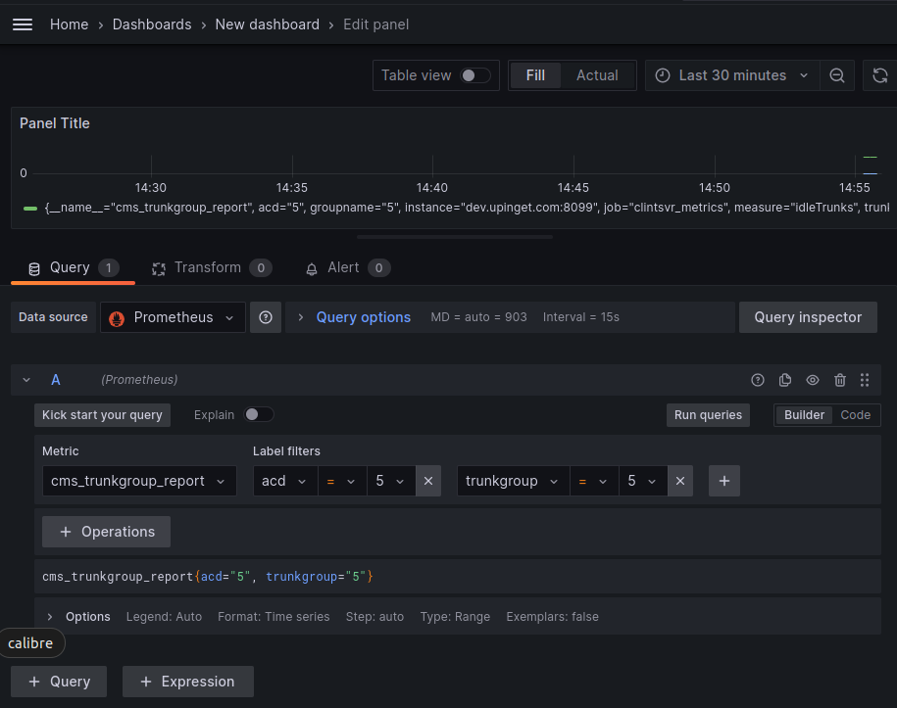Open the Query inspector

(x=808, y=317)
